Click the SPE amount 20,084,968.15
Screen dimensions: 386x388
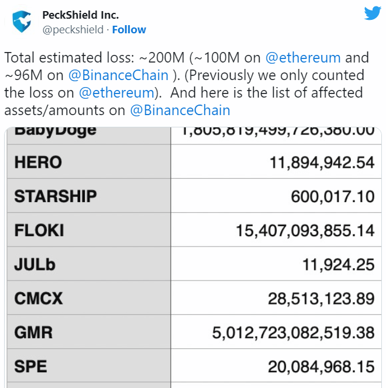(321, 366)
